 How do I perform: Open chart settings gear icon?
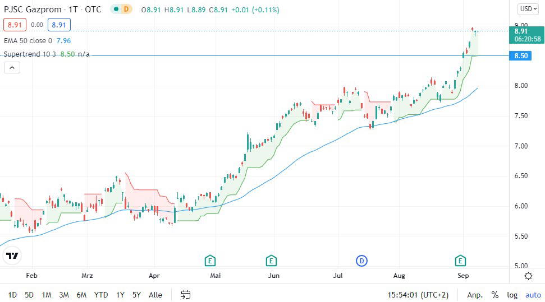click(528, 276)
